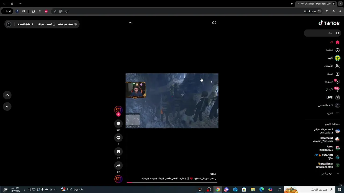Screen dimensions: 344x193
Task: Open the new tab with plus button
Action: pos(292,3)
